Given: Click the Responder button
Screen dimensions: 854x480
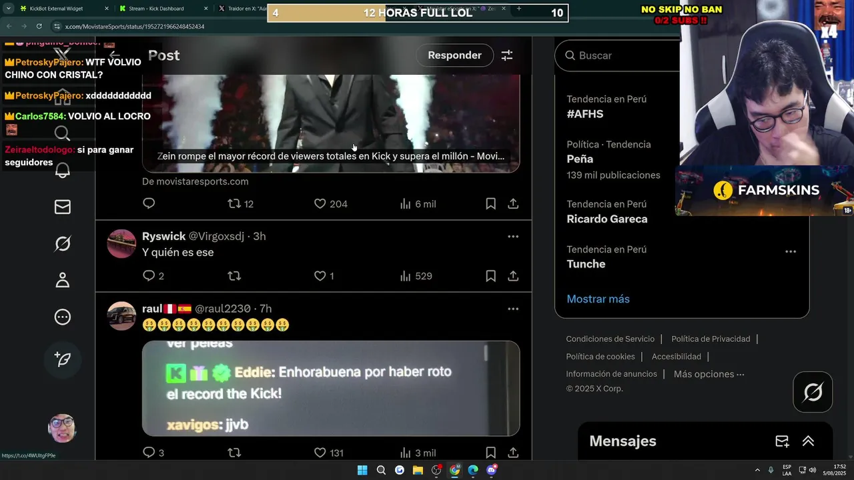Looking at the screenshot, I should click(x=454, y=55).
